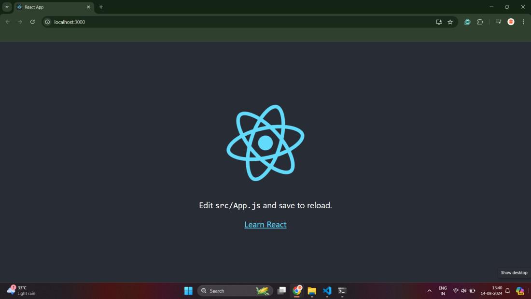Expand the tab search dropdown arrow
This screenshot has width=531, height=299.
pos(7,7)
